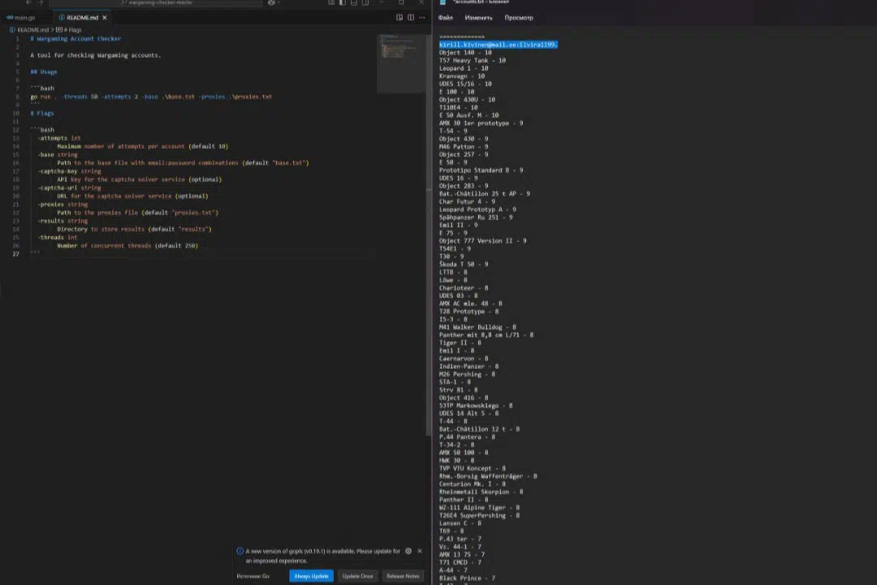Click 'T57 Heavy Tank - 10' in Notepad
The height and width of the screenshot is (585, 877).
coord(473,60)
